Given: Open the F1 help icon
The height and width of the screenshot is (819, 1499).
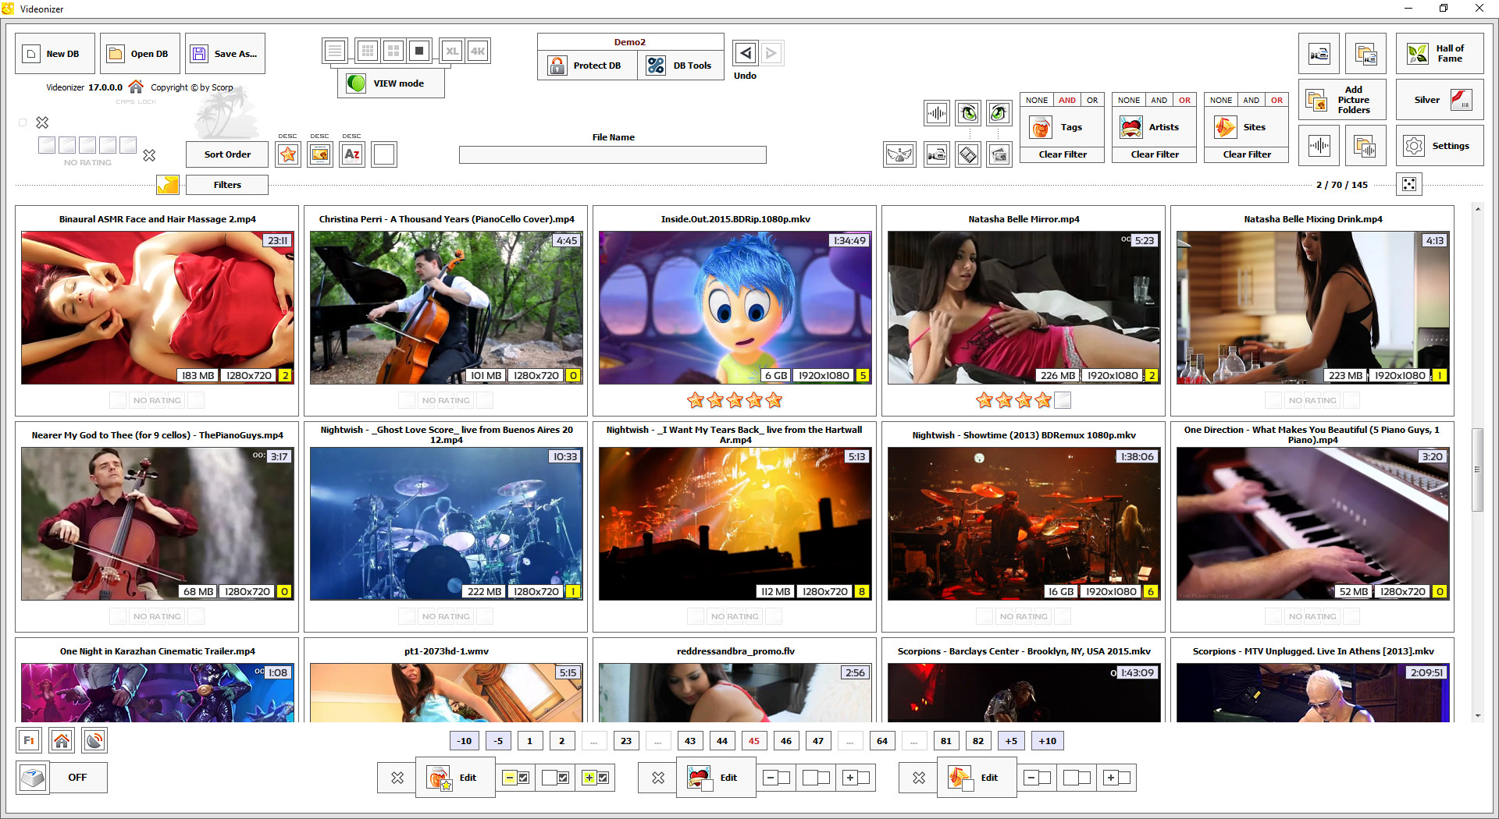Looking at the screenshot, I should tap(29, 740).
